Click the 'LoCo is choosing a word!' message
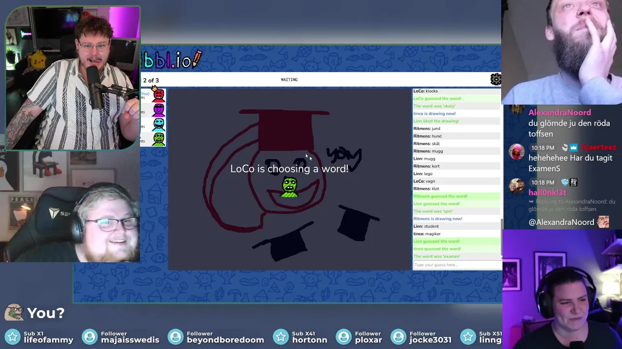 [289, 169]
